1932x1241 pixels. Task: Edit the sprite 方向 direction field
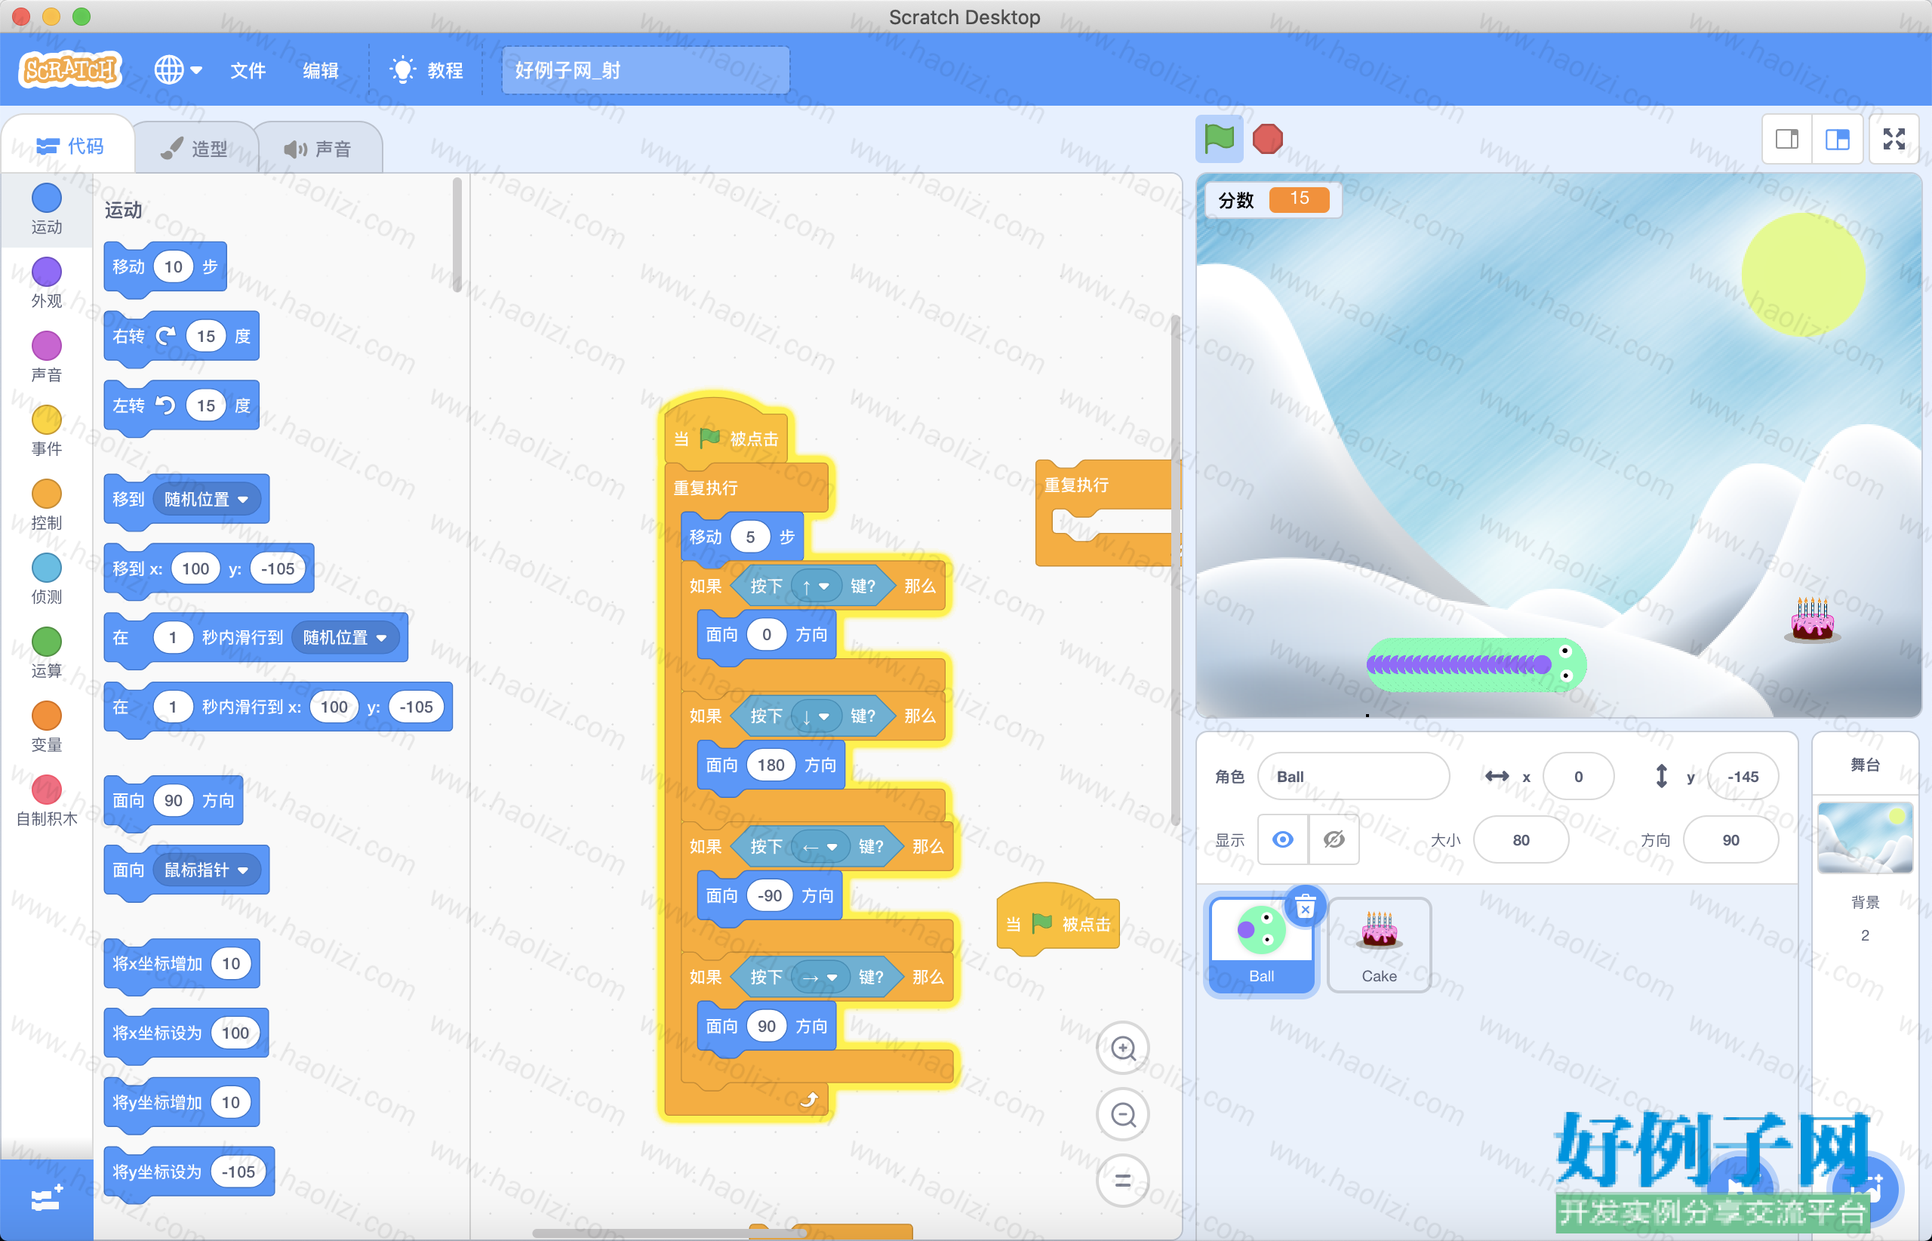1730,839
